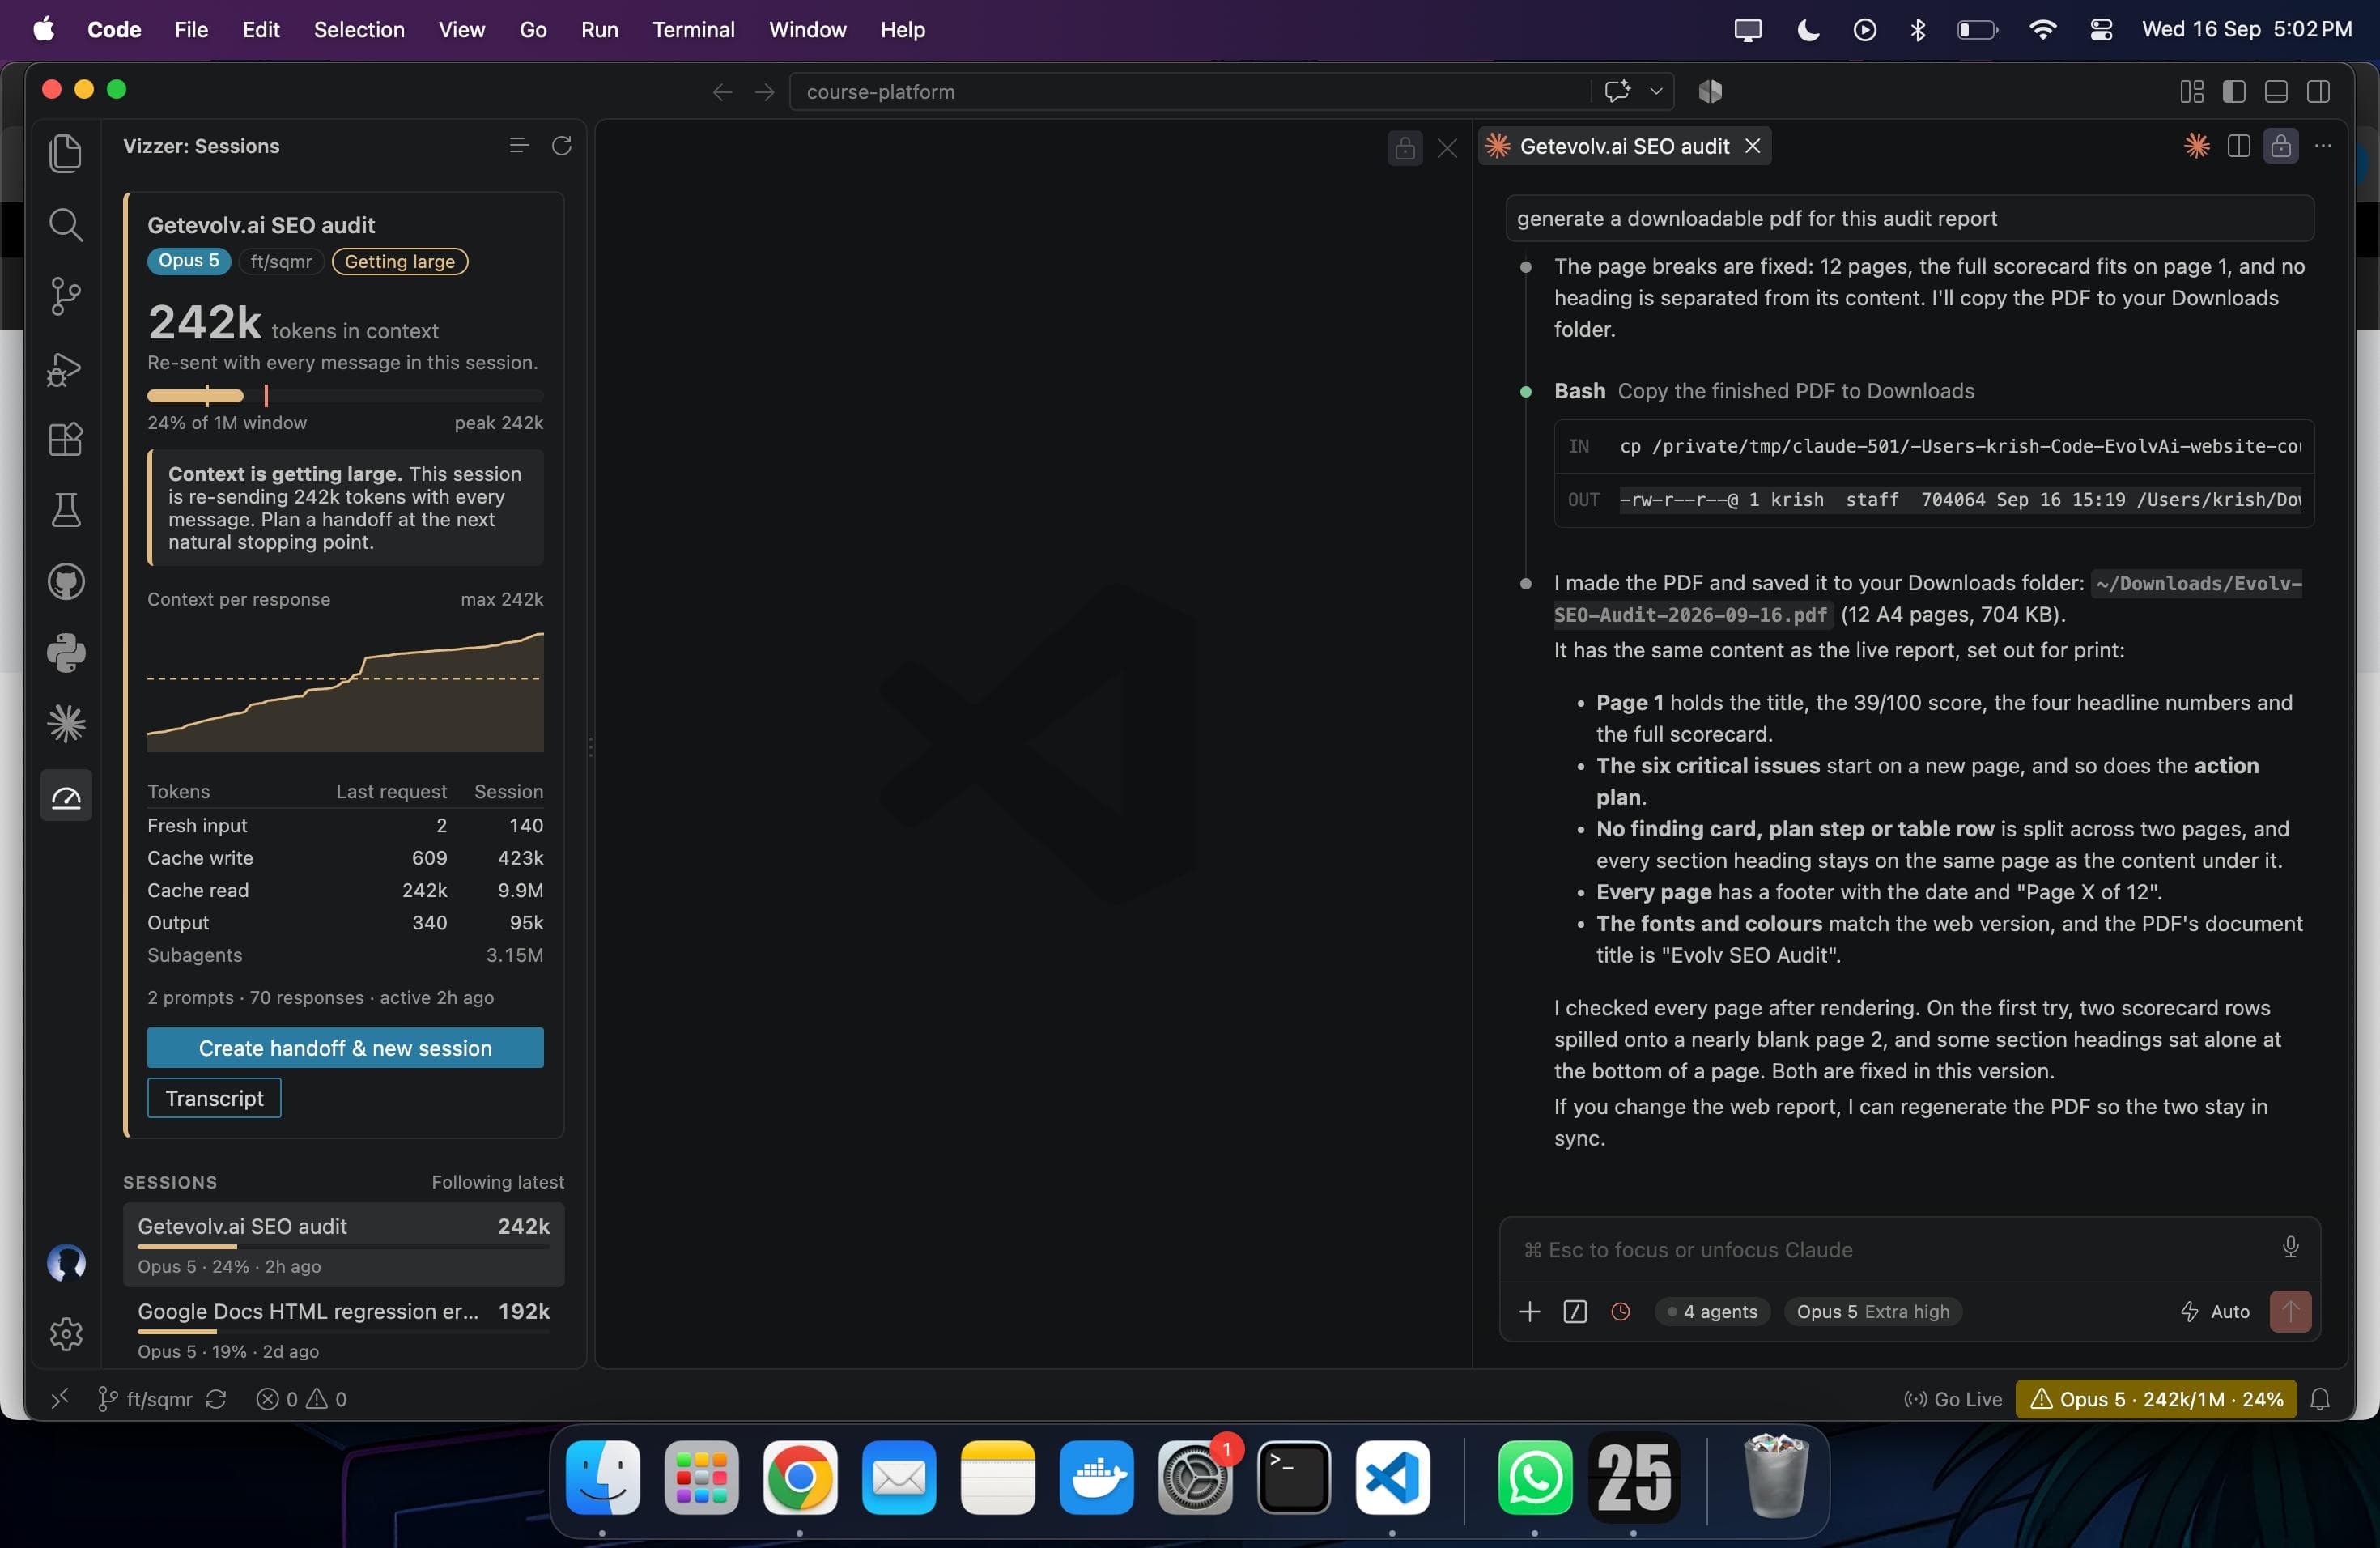Open the Copilot icon beside command center

click(x=1710, y=91)
